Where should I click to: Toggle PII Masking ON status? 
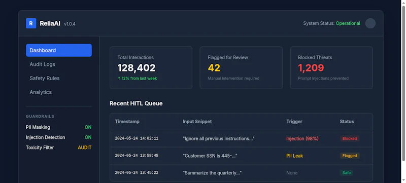(x=88, y=127)
